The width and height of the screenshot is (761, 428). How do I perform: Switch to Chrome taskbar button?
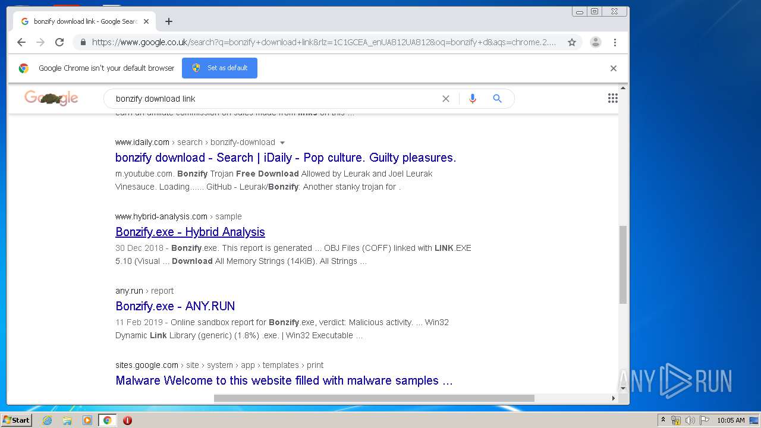108,420
